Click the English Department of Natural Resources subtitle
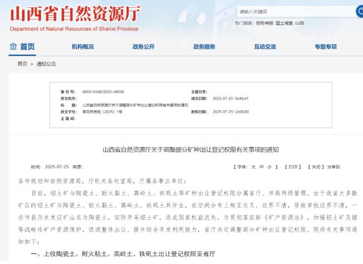Screen dimensions: 363x264 [x=74, y=29]
